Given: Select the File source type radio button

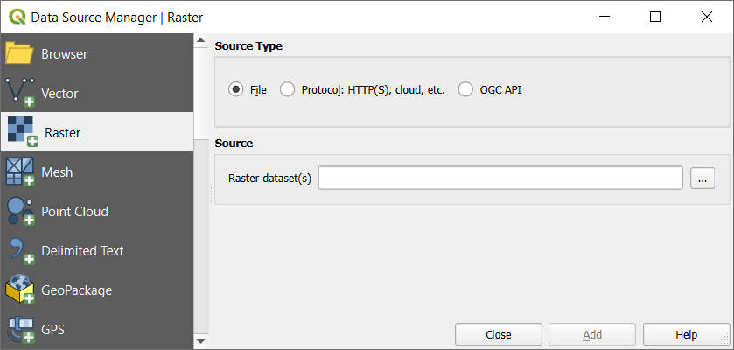Looking at the screenshot, I should (235, 89).
